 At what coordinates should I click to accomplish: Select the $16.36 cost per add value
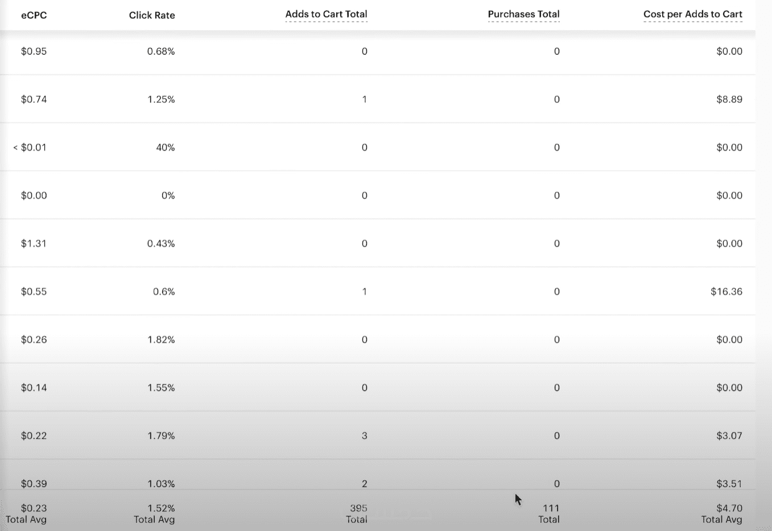tap(726, 292)
